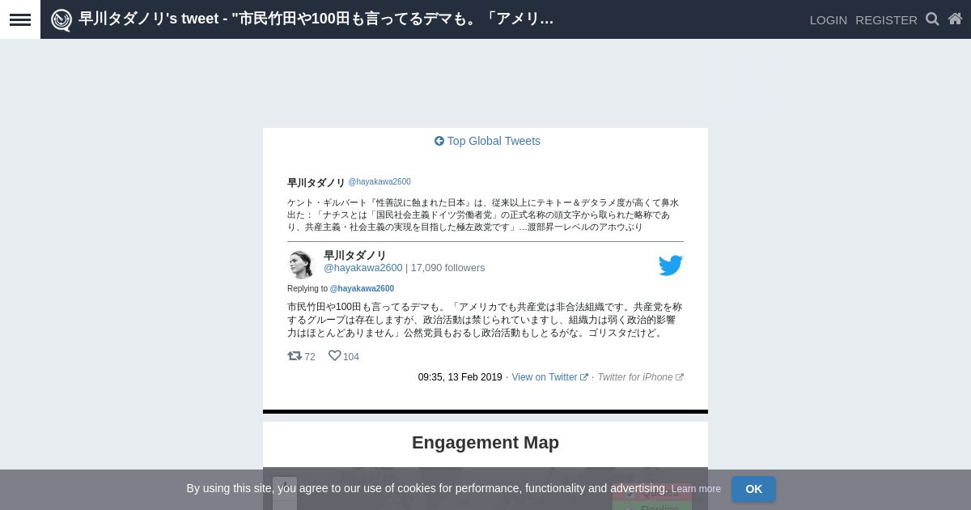Open the hamburger menu

(x=20, y=19)
